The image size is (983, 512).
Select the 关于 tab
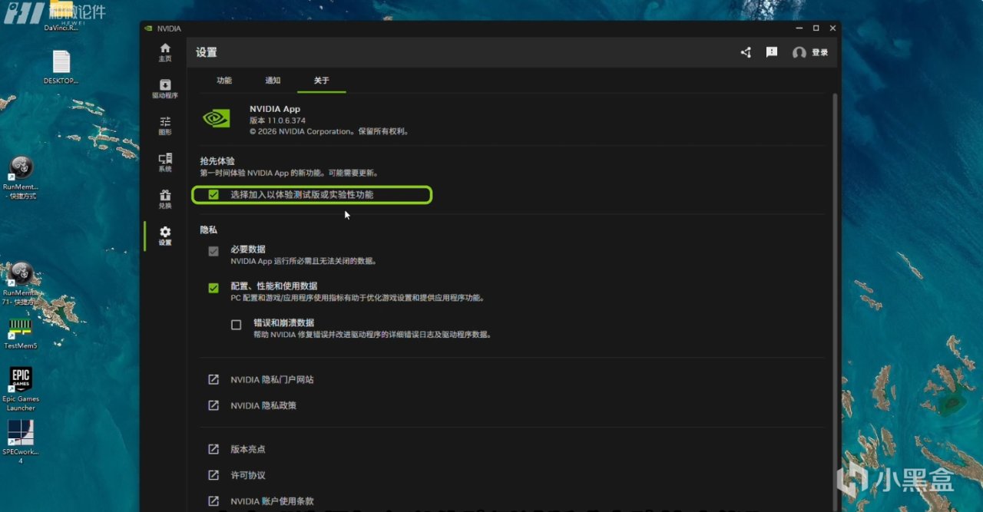click(x=322, y=81)
